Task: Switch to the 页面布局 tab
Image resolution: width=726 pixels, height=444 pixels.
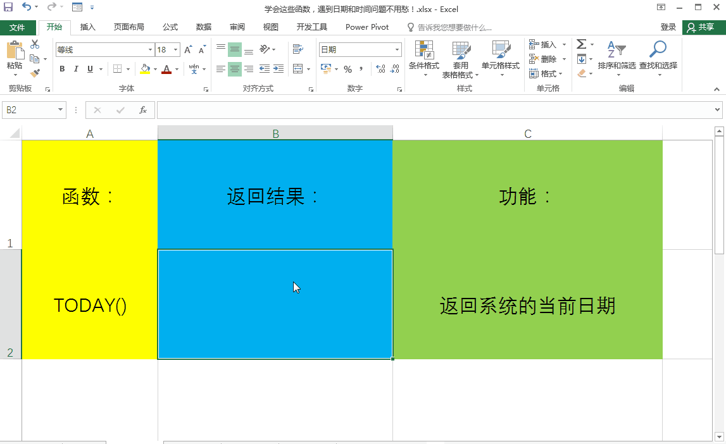Action: click(128, 27)
